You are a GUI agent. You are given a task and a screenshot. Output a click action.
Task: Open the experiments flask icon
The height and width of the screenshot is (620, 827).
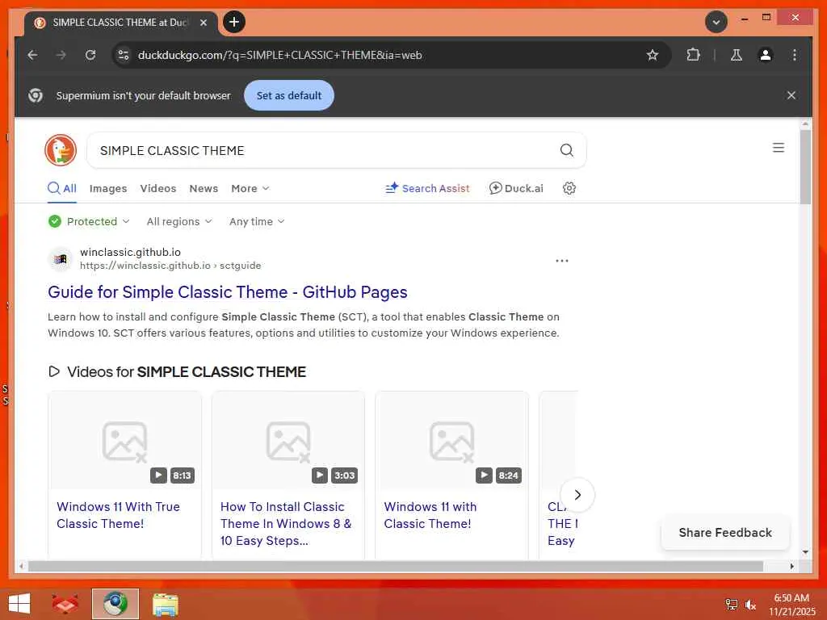pos(737,55)
